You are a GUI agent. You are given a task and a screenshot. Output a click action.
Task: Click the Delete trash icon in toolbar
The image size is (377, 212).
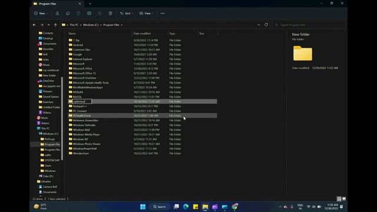[x=110, y=14]
